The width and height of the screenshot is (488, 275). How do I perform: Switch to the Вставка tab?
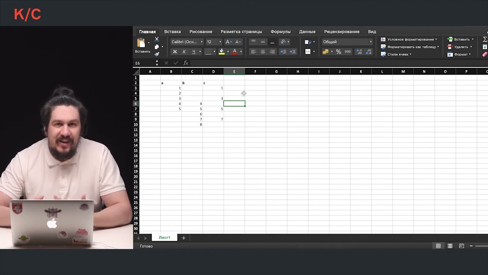click(x=172, y=32)
